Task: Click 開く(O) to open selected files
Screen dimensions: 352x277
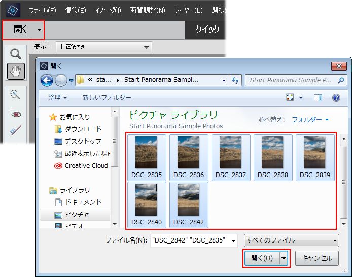Action: (x=262, y=258)
